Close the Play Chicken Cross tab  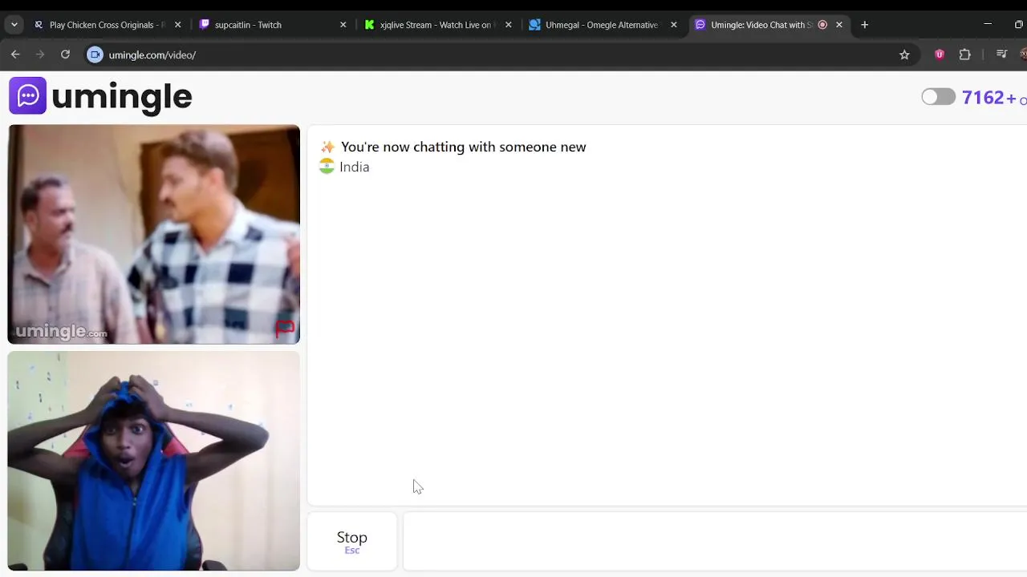[x=178, y=25]
